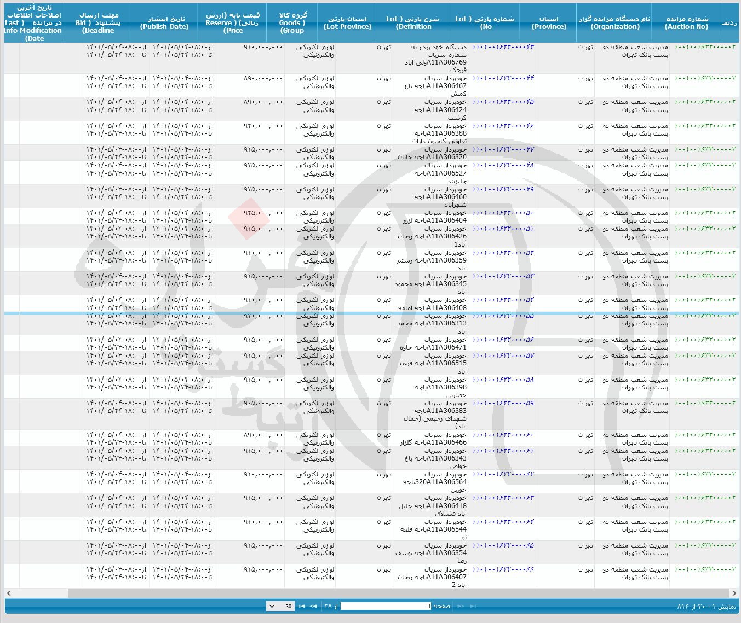Screen dimensions: 741x623
Task: Select the lot description with serial A11A306527
Action: click(440, 173)
